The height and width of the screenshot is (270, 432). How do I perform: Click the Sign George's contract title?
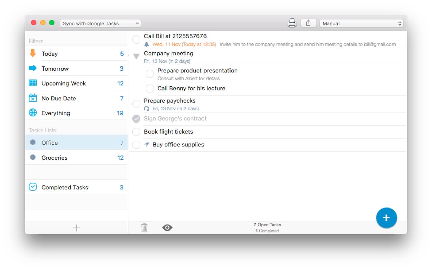click(x=175, y=118)
